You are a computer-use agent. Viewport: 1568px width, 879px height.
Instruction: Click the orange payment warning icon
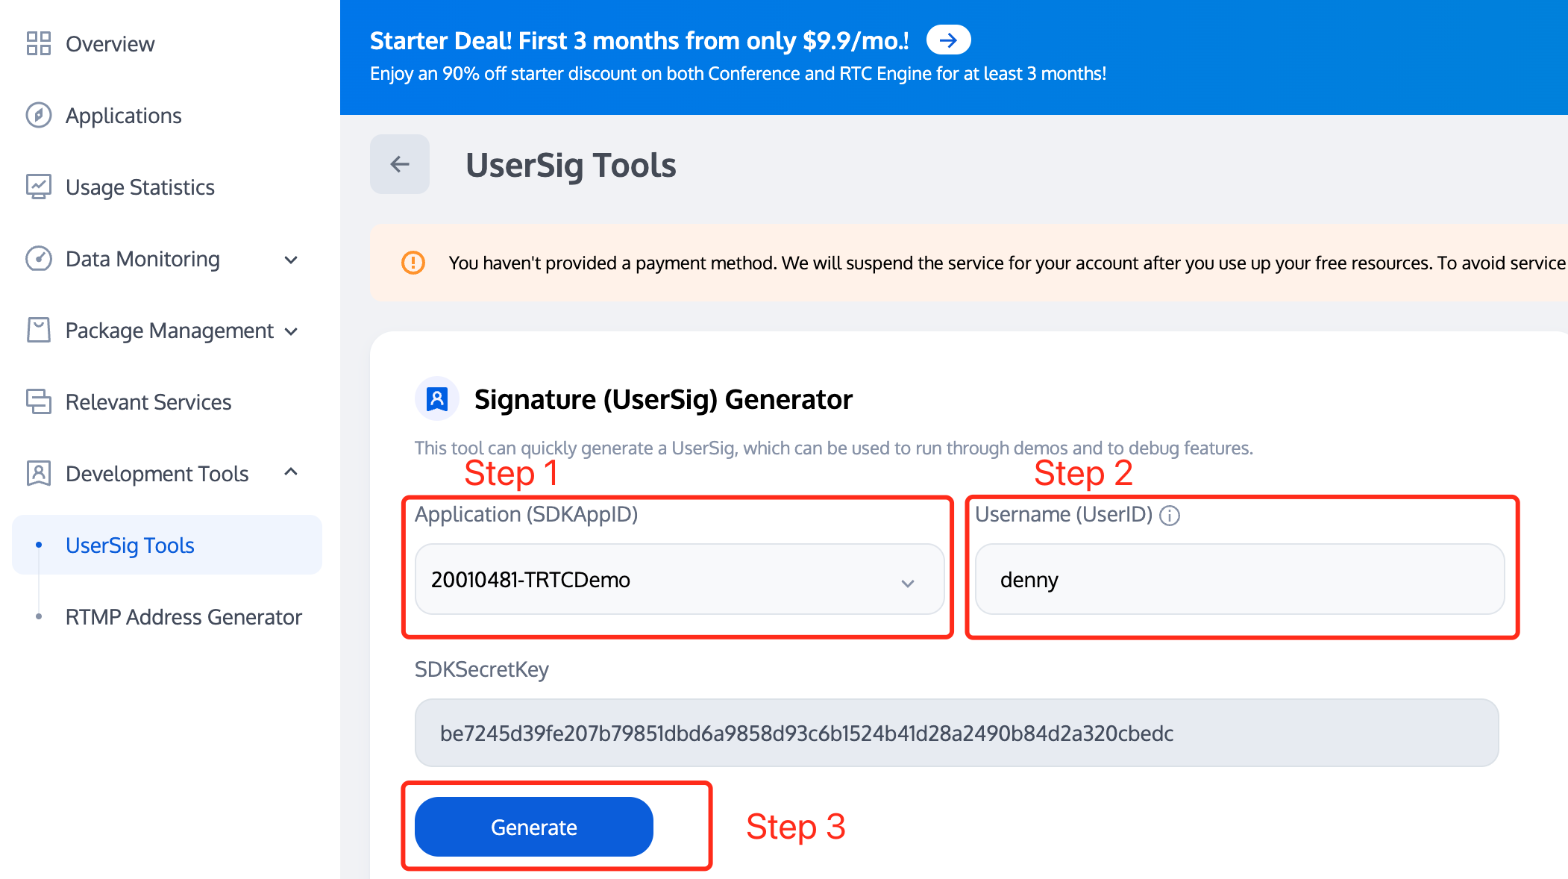click(413, 263)
